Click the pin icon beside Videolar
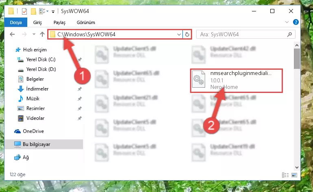 [80, 118]
